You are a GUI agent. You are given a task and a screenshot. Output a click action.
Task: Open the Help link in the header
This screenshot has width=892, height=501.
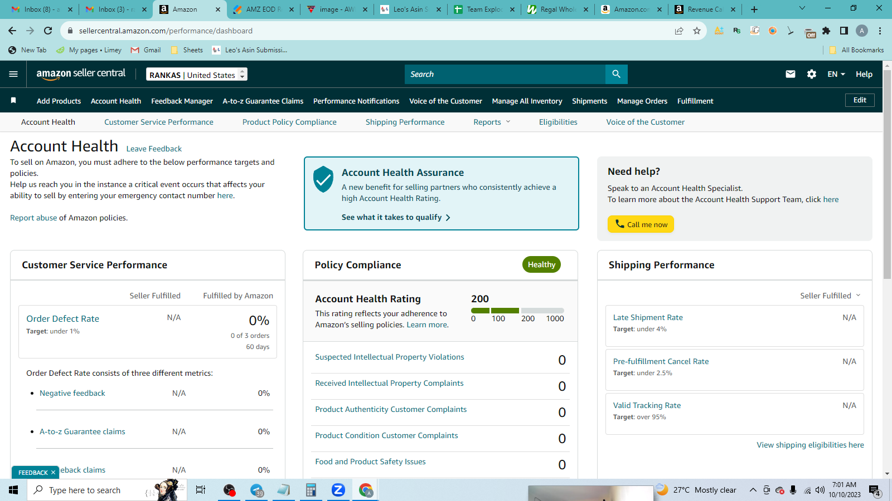coord(864,74)
